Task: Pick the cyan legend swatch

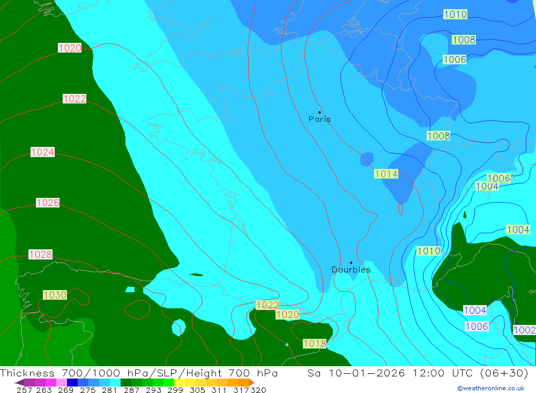Action: click(x=115, y=382)
